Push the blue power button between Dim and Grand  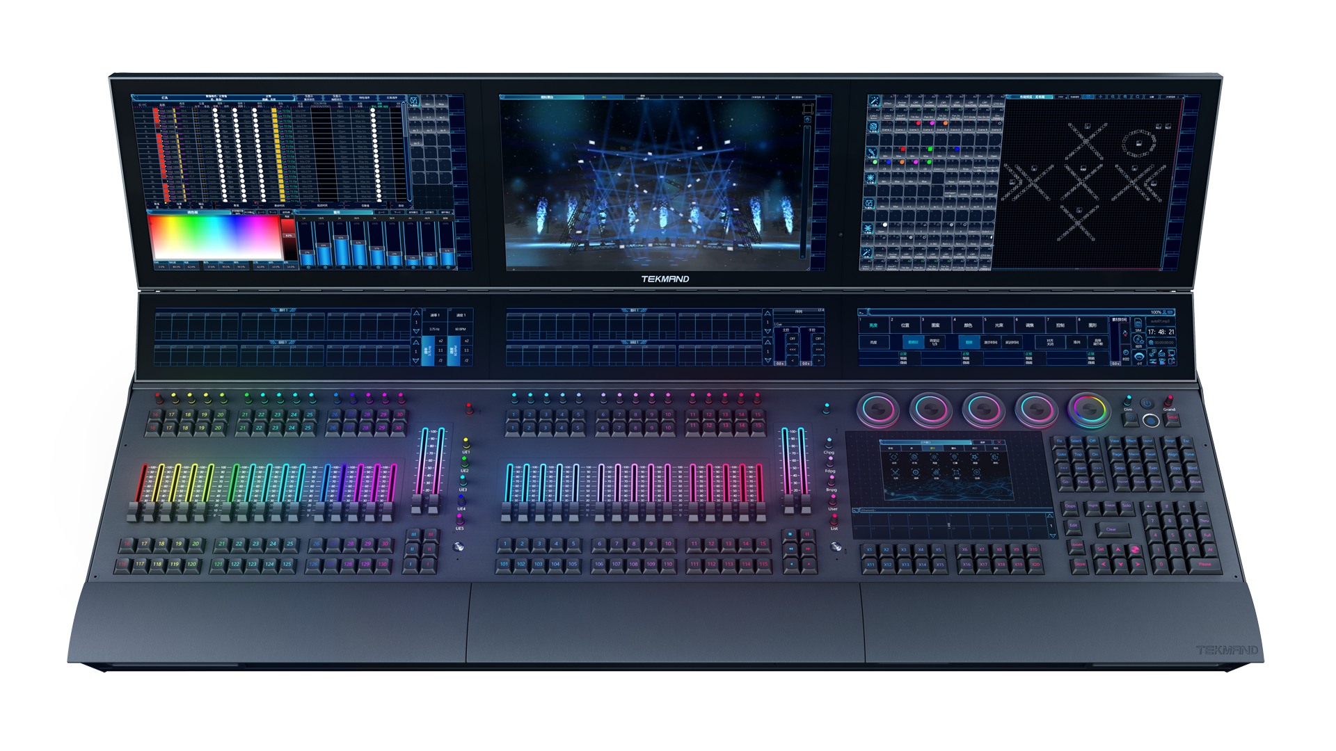click(1147, 403)
